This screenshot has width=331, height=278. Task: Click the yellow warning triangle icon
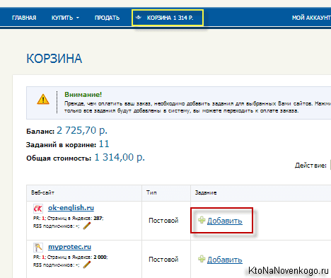pos(43,99)
